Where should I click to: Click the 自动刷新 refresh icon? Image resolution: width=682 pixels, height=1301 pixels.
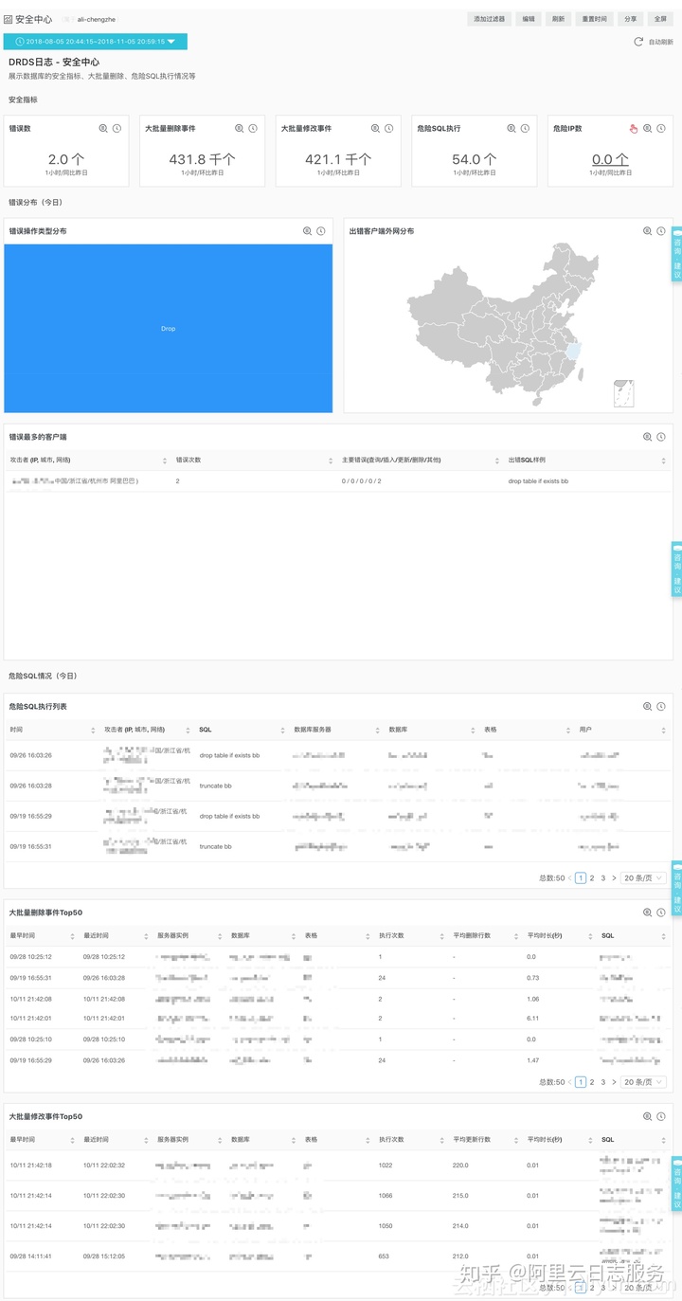click(x=638, y=42)
